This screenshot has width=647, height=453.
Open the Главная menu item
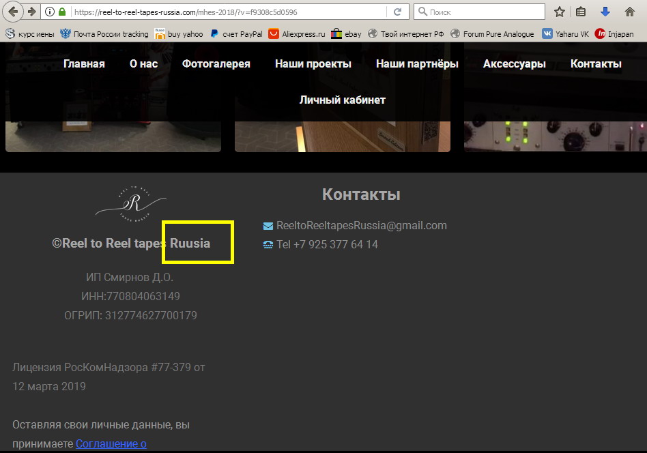[x=84, y=64]
